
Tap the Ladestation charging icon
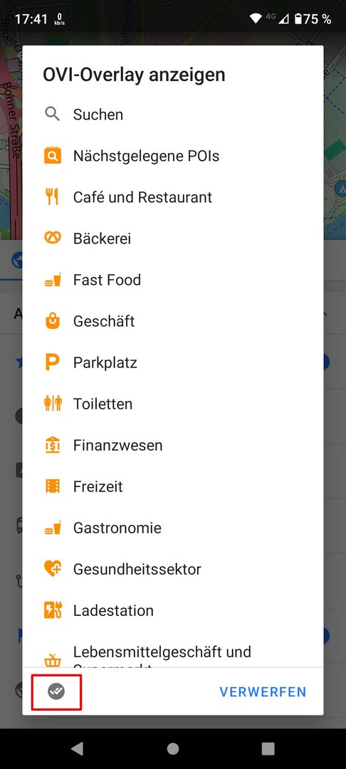click(x=53, y=610)
